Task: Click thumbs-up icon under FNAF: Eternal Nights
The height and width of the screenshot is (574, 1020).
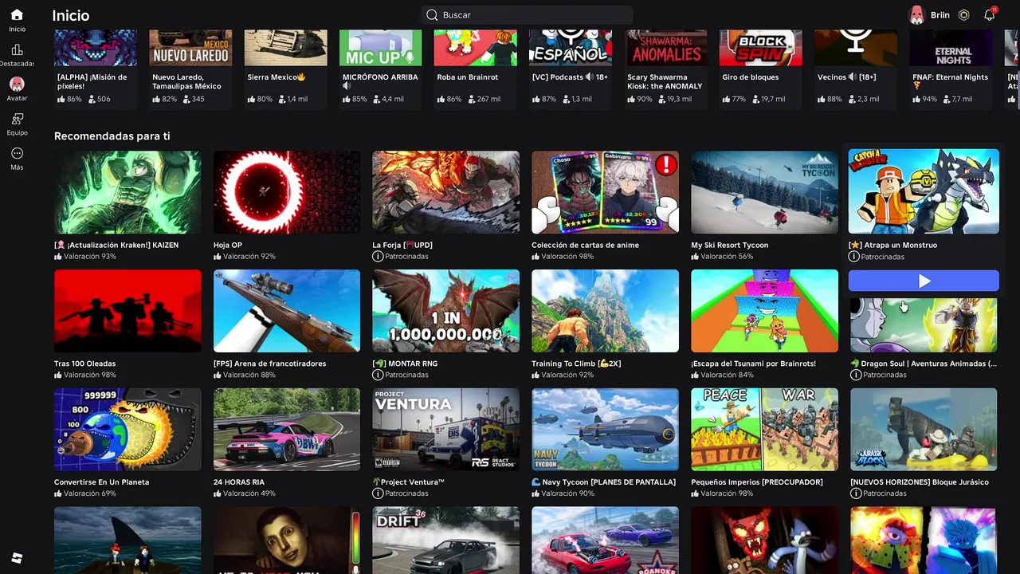Action: (x=916, y=100)
